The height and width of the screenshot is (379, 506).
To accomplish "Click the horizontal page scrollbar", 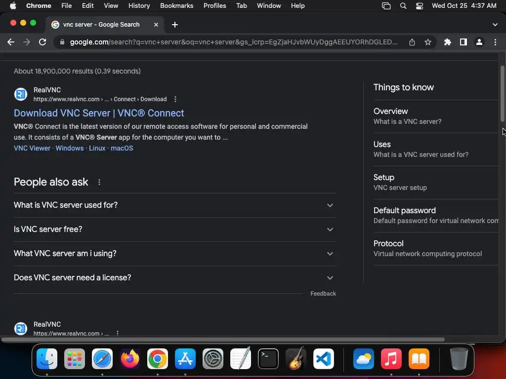I will (x=223, y=340).
